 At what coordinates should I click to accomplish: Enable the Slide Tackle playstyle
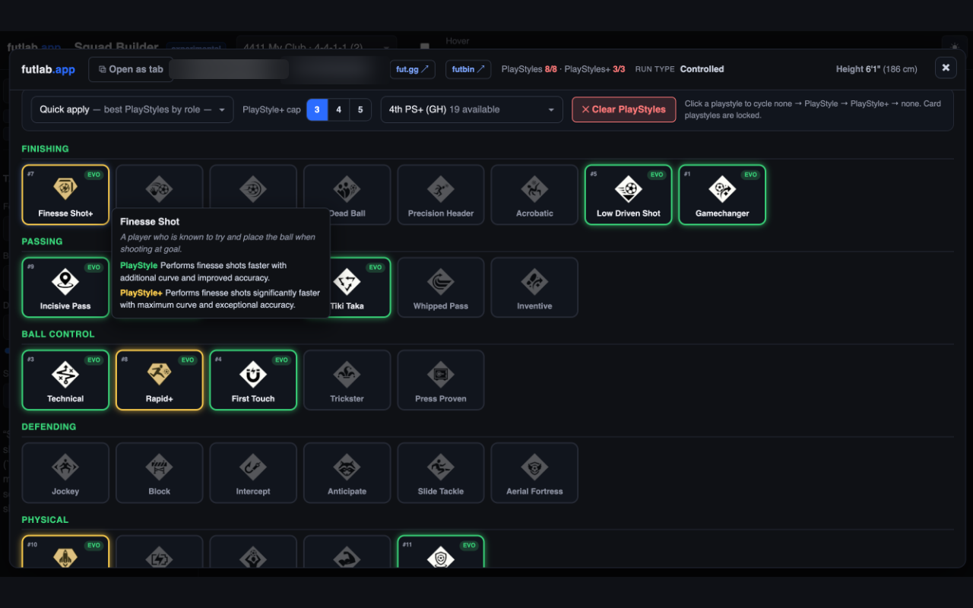coord(441,473)
